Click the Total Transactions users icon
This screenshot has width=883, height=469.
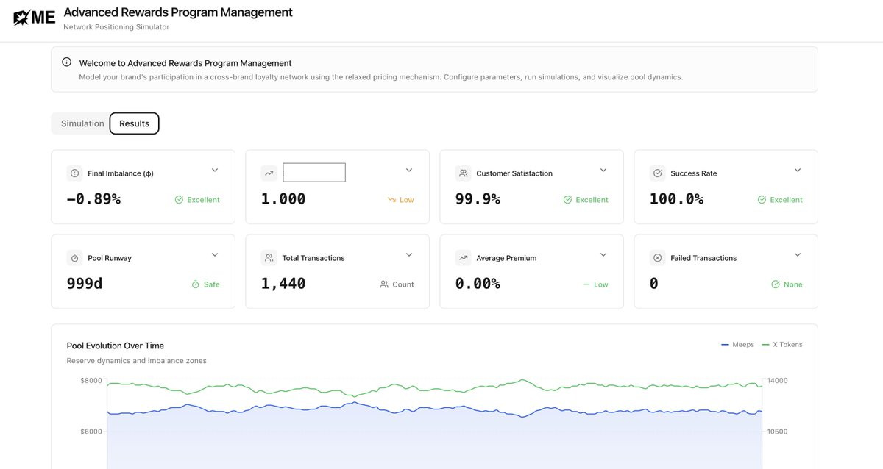click(269, 258)
